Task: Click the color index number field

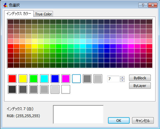Action: (x=113, y=79)
